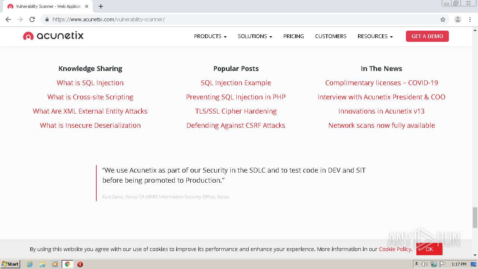Expand the PRODUCTS dropdown menu
Viewport: 478px width, 269px height.
tap(210, 36)
